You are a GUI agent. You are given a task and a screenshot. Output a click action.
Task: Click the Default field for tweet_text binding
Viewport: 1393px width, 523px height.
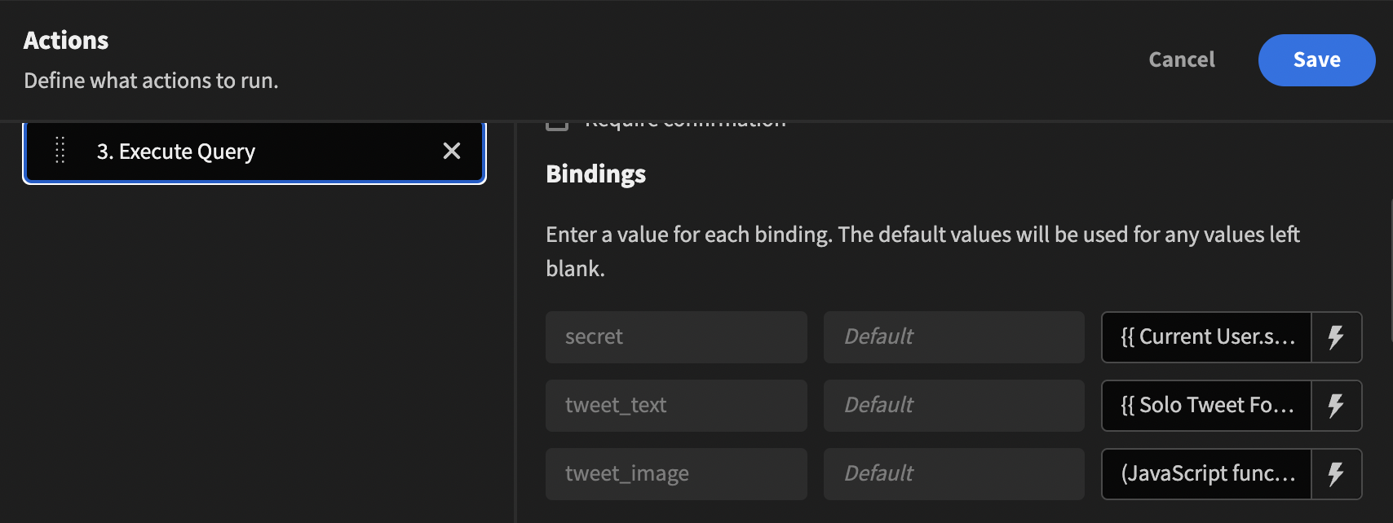(x=953, y=405)
